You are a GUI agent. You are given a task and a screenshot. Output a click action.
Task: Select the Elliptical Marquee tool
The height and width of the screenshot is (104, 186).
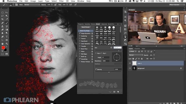[x=2, y=12]
